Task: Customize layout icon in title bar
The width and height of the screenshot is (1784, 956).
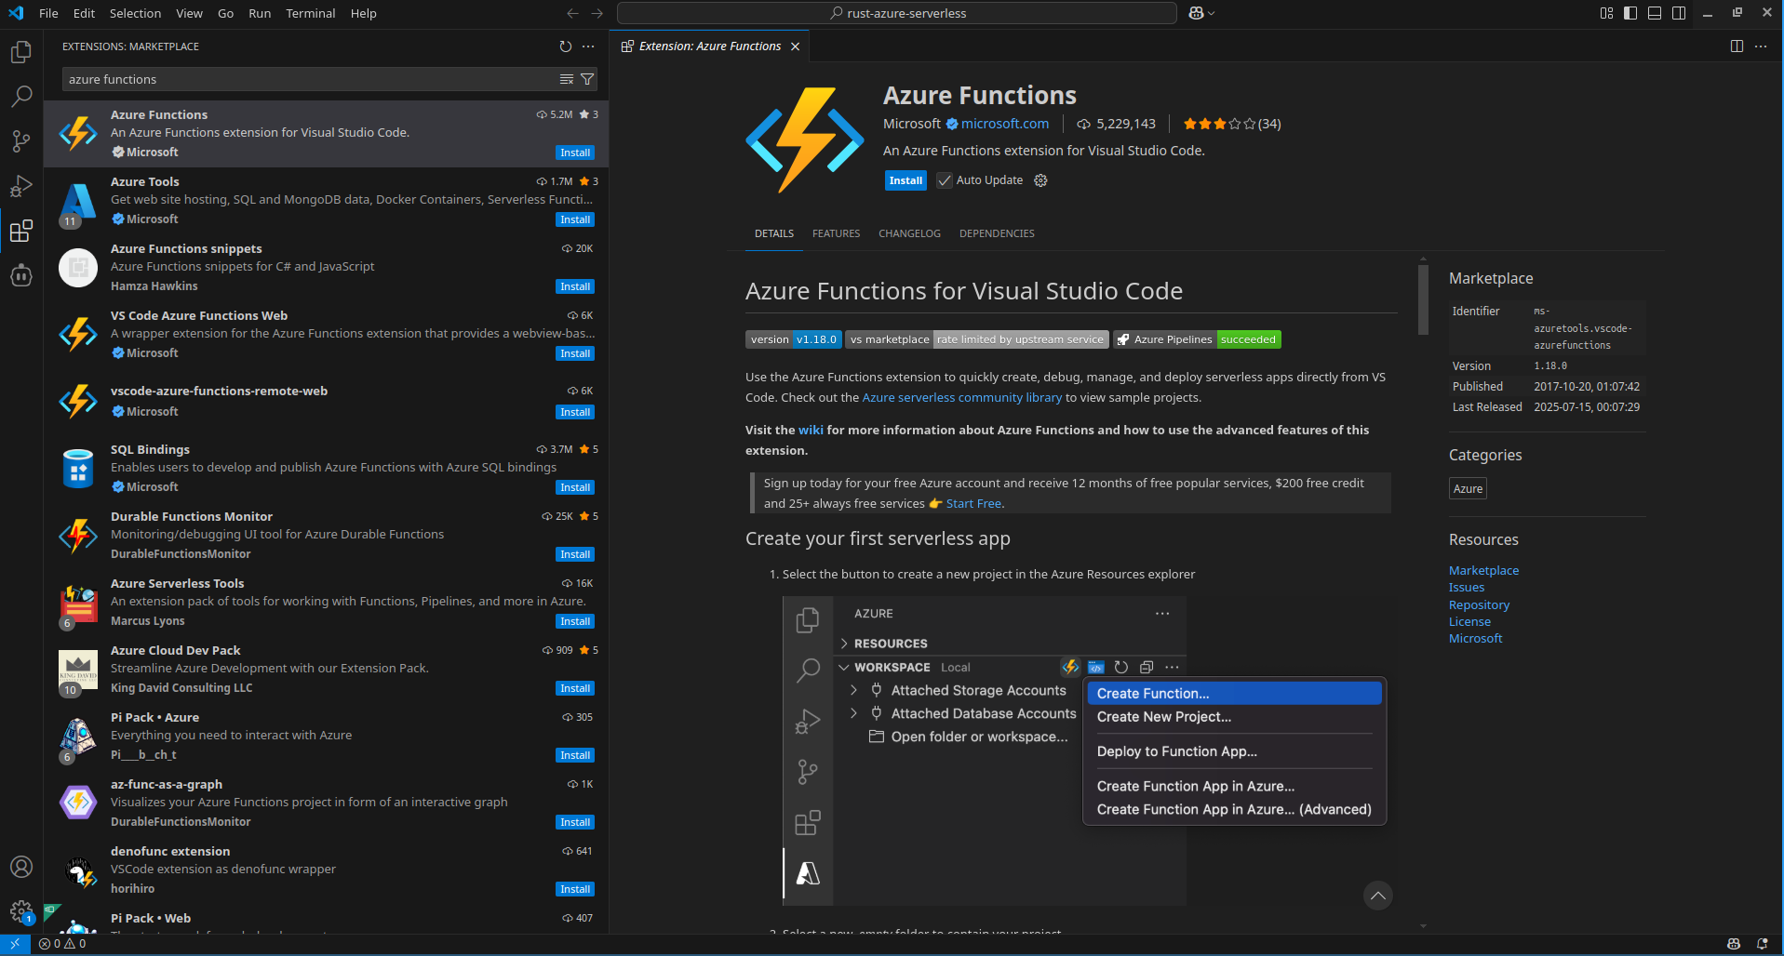Action: tap(1606, 13)
